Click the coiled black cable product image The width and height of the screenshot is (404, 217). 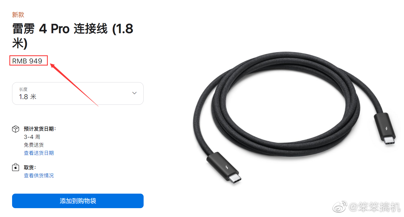tap(295, 118)
